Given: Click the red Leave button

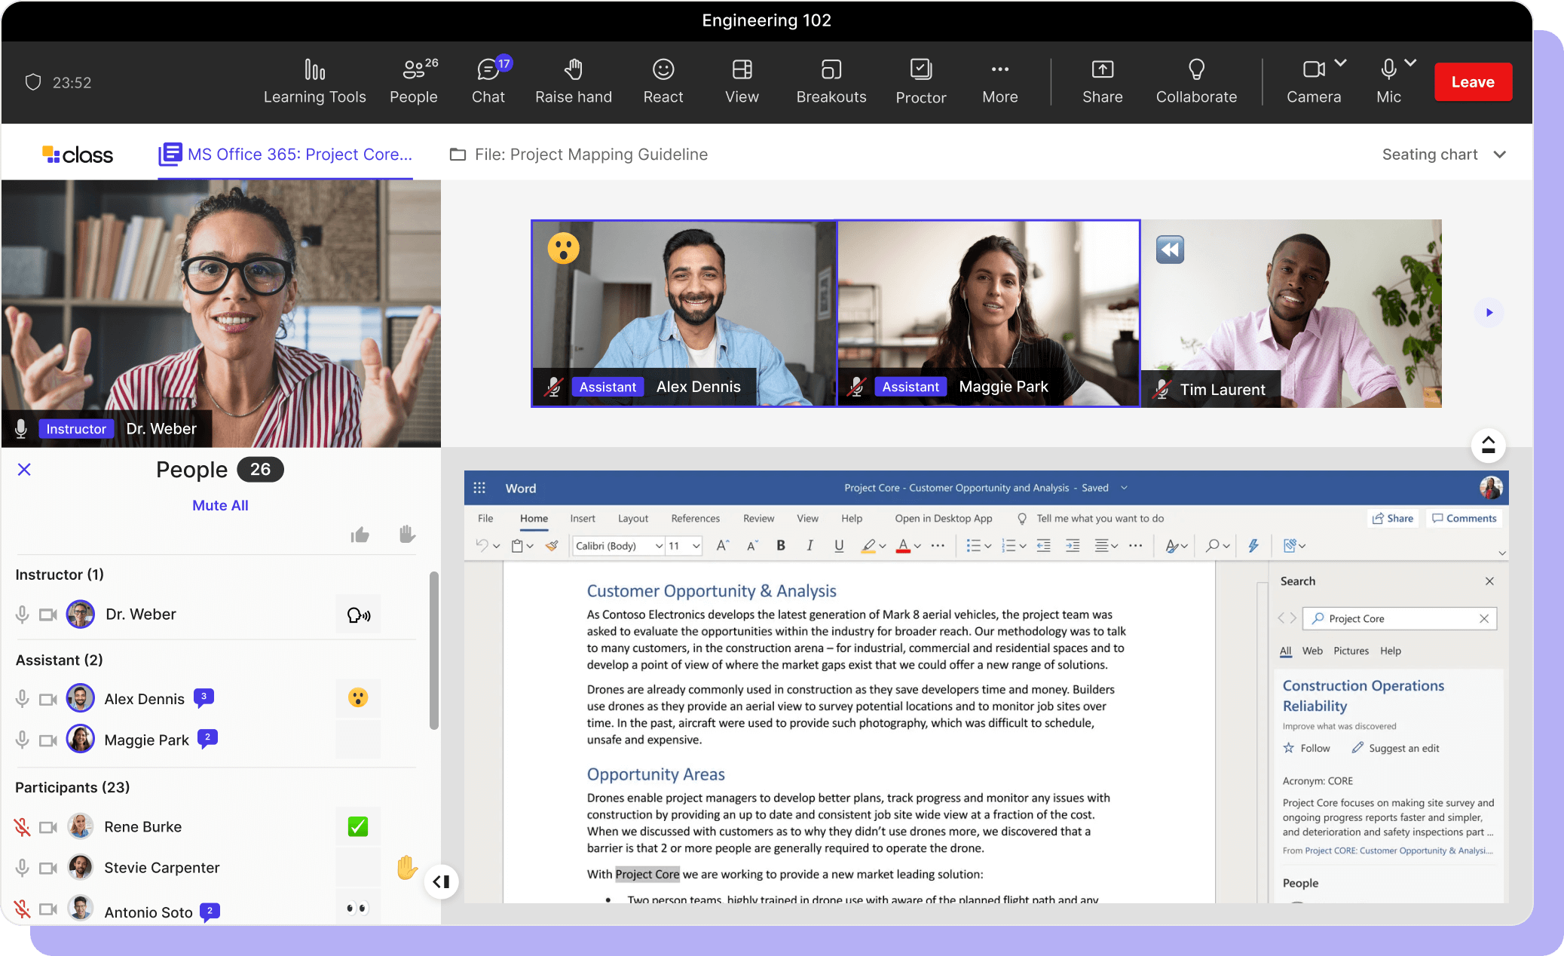Looking at the screenshot, I should [1473, 81].
